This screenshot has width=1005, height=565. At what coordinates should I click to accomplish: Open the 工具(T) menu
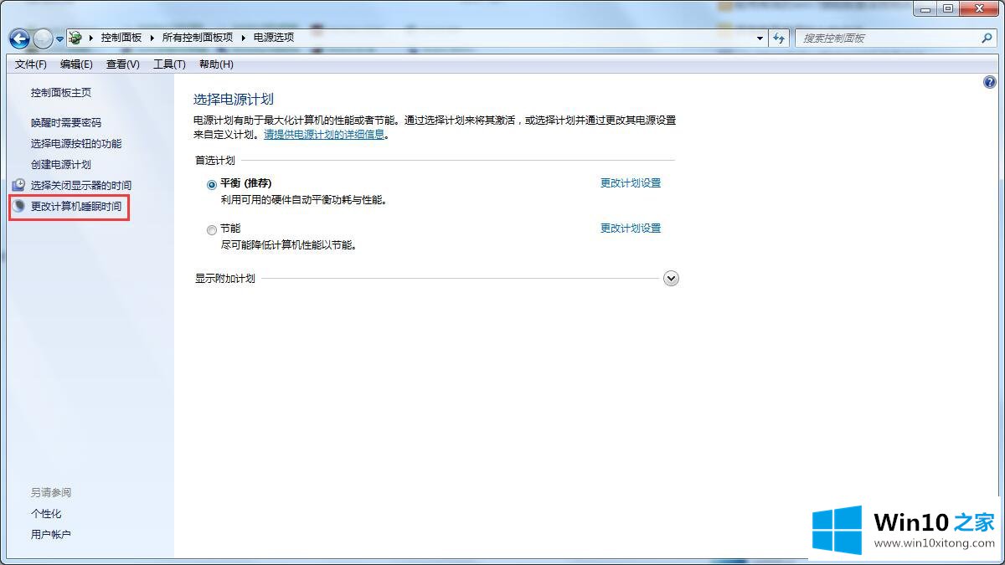click(168, 64)
